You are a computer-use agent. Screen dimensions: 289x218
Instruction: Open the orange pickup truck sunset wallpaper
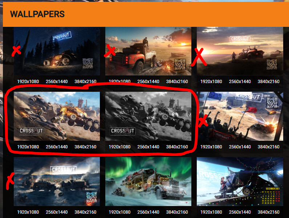pyautogui.click(x=148, y=51)
